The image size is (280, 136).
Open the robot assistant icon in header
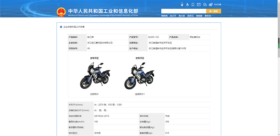(182, 5)
